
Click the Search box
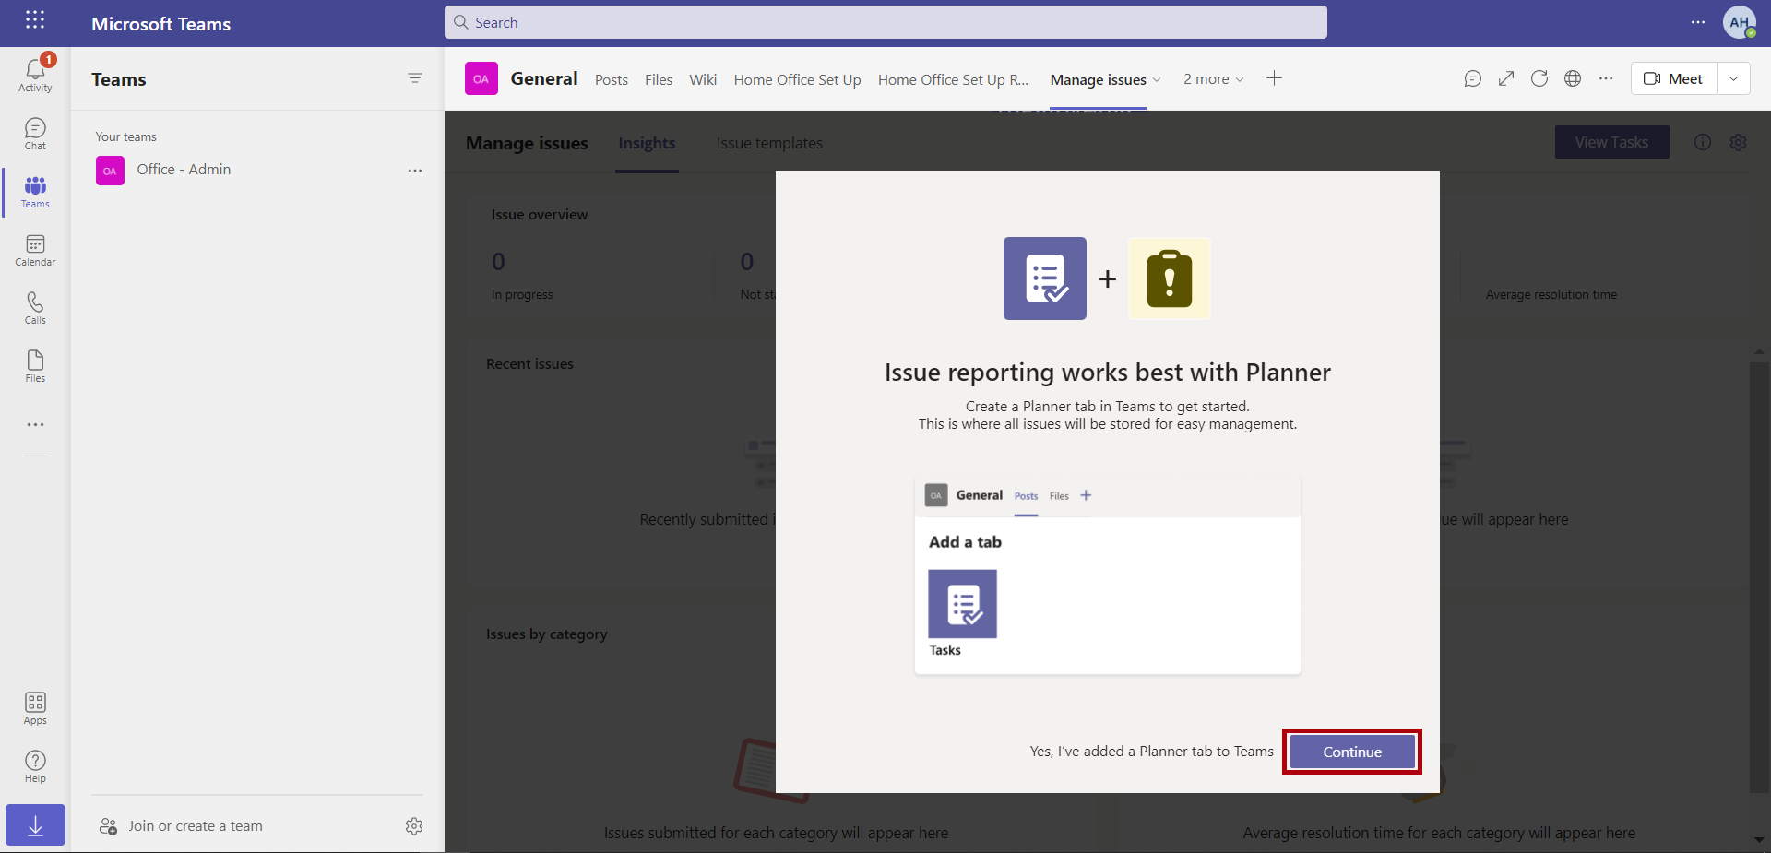pos(885,22)
